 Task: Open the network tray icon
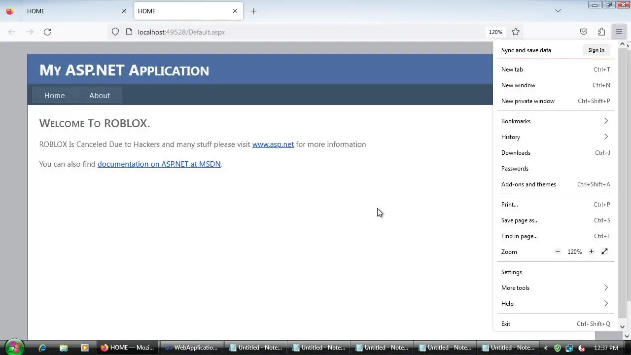click(x=569, y=348)
